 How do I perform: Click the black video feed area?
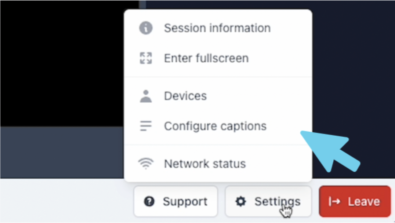[62, 63]
